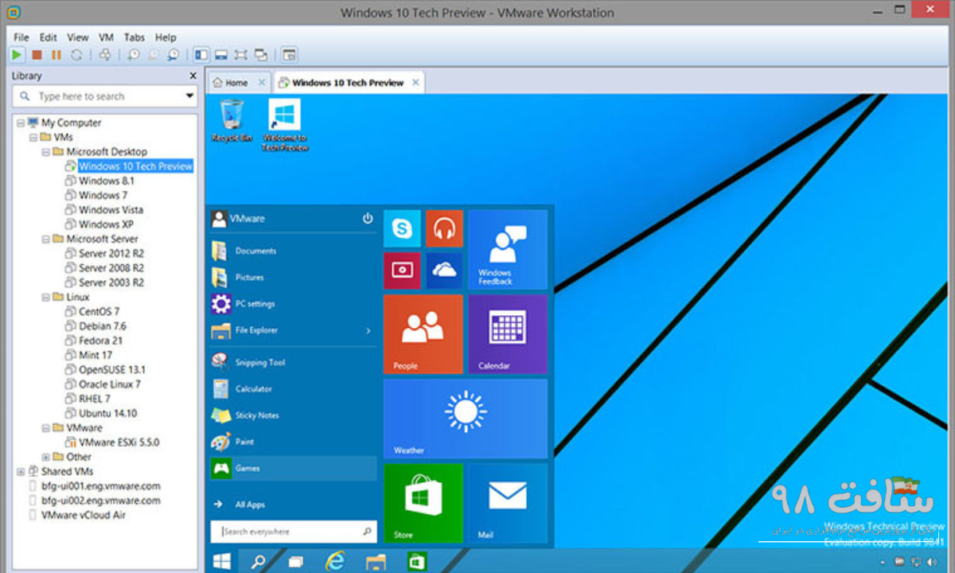Select the Windows 10 Tech Preview tab
Screen dimensions: 955x573
348,83
